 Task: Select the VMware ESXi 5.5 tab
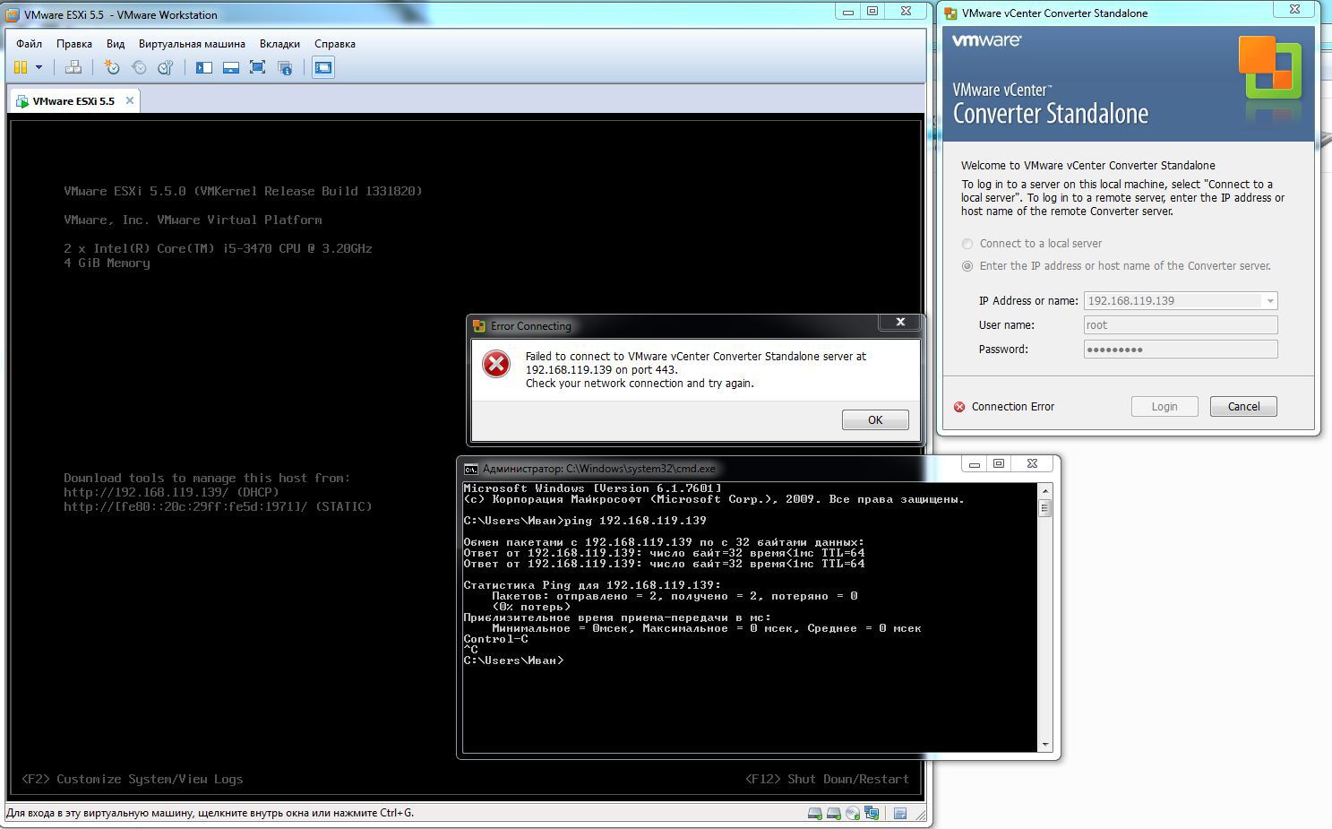[73, 101]
